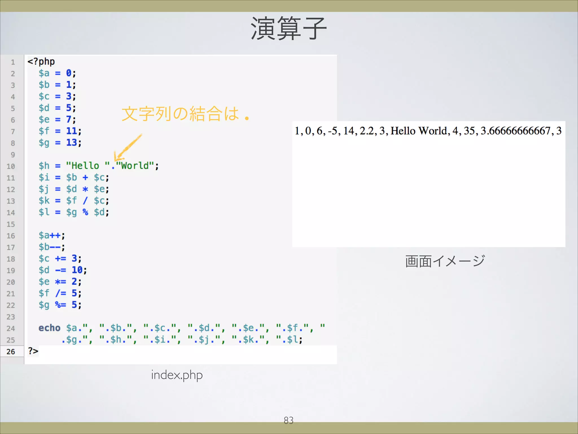Click the caption 画面イメージ

[x=445, y=261]
